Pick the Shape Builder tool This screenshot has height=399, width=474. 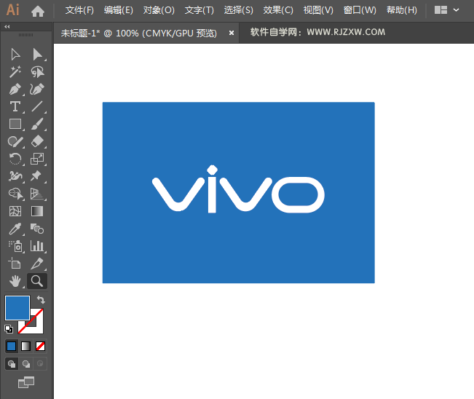tap(16, 194)
